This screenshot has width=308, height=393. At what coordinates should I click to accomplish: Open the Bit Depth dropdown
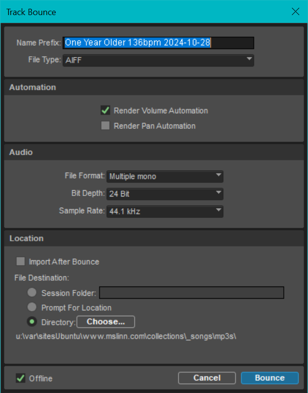click(x=165, y=194)
